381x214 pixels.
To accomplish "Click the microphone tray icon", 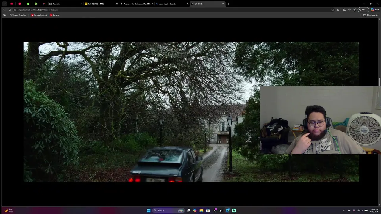I will (x=354, y=210).
